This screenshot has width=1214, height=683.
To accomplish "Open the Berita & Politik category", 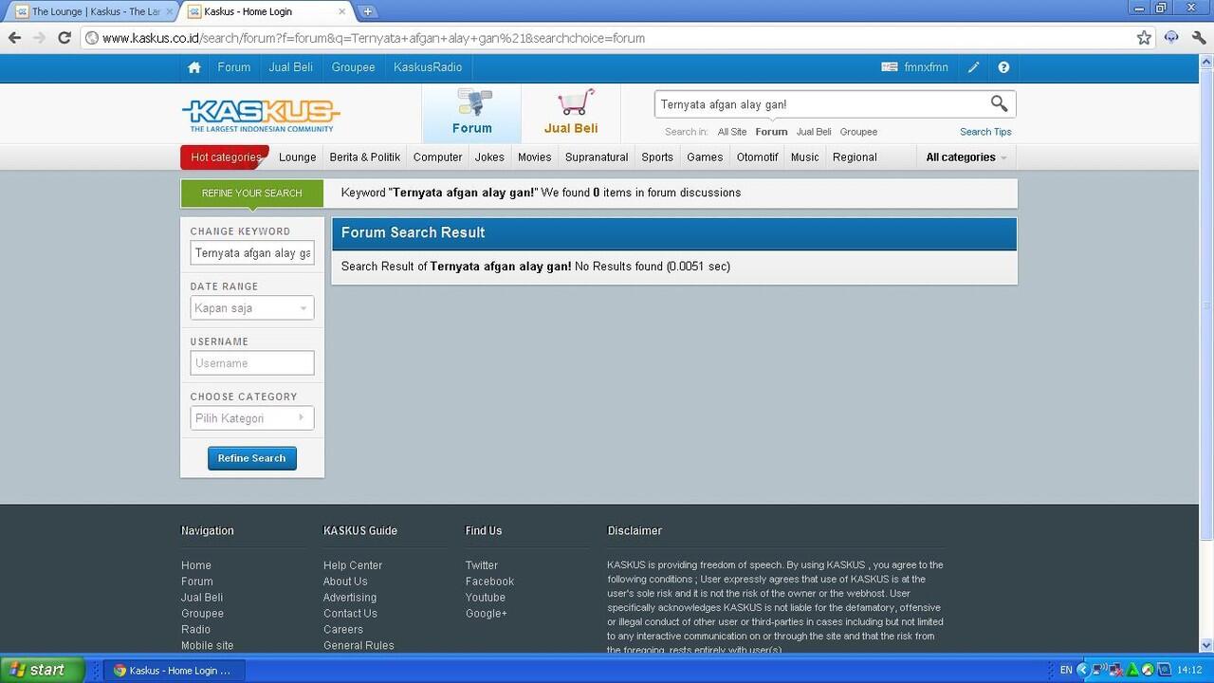I will click(365, 157).
